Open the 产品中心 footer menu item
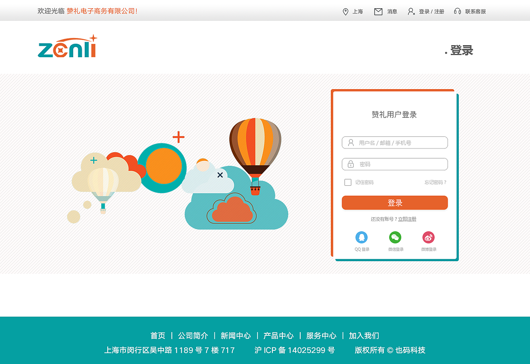530x364 pixels. click(x=278, y=335)
